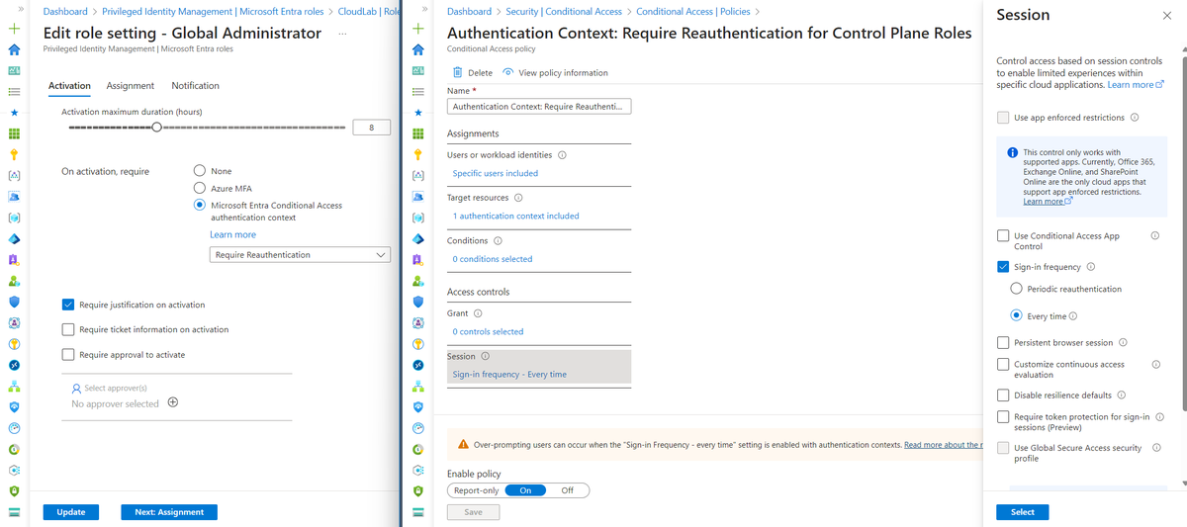This screenshot has height=527, width=1187.
Task: Enable Require approval to activate checkbox
Action: [68, 354]
